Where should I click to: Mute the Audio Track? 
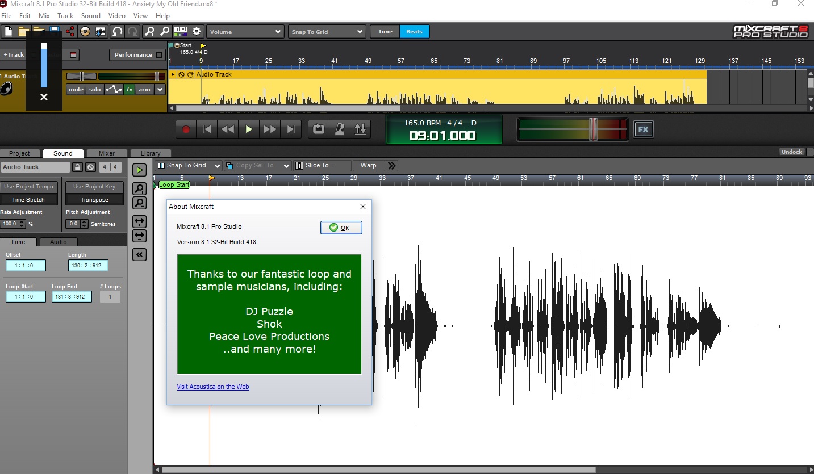coord(76,90)
